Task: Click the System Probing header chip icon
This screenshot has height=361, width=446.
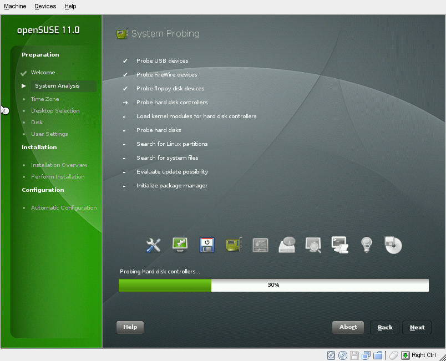Action: 122,34
